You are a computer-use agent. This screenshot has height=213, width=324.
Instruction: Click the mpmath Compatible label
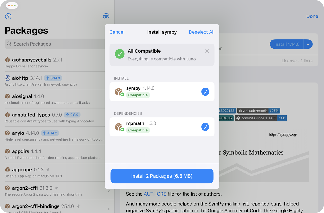pos(138,130)
